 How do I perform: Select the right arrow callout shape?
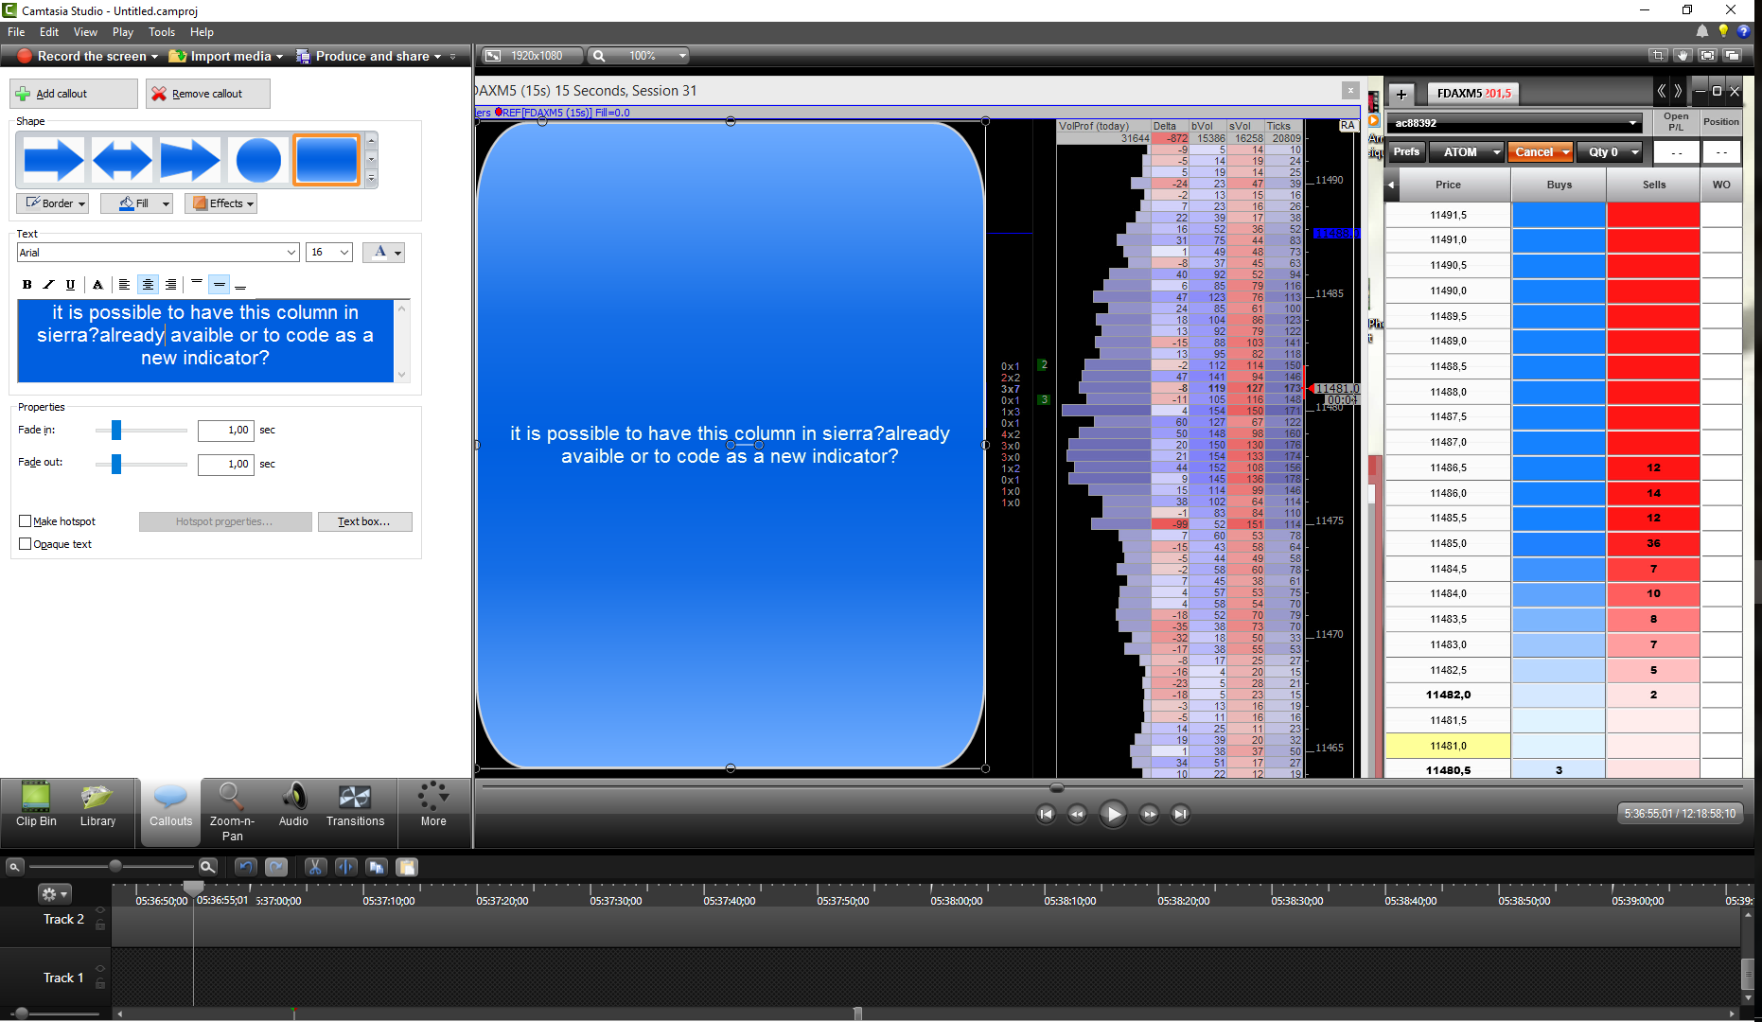[54, 160]
